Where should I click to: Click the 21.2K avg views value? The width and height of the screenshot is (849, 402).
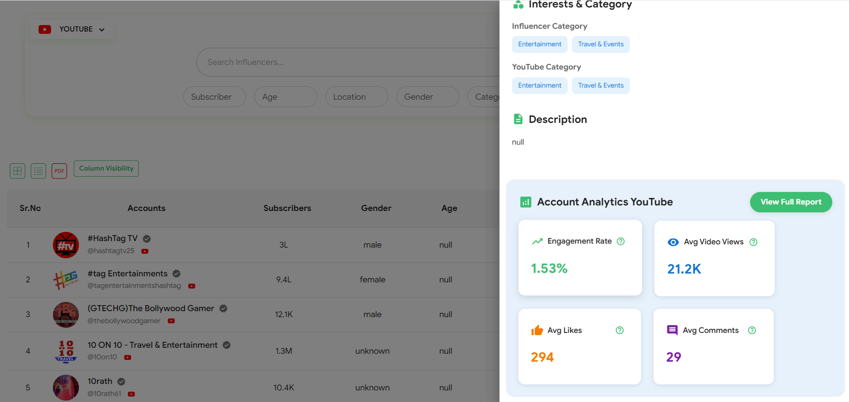tap(684, 269)
